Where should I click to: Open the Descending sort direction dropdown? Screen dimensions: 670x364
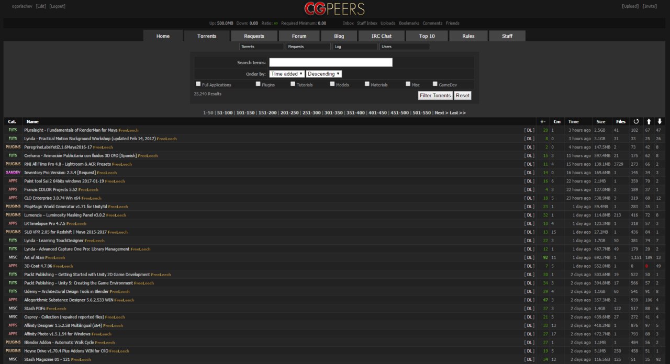(324, 74)
